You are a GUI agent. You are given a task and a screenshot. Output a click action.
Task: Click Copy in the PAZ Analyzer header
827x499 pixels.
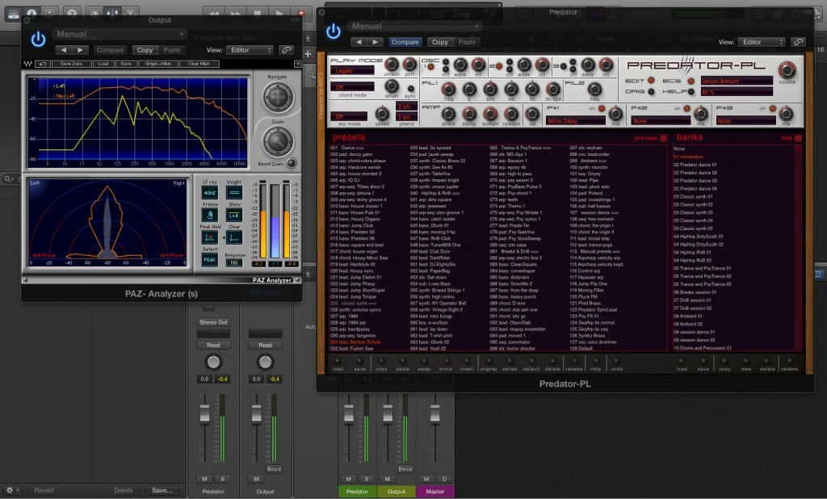[x=145, y=50]
